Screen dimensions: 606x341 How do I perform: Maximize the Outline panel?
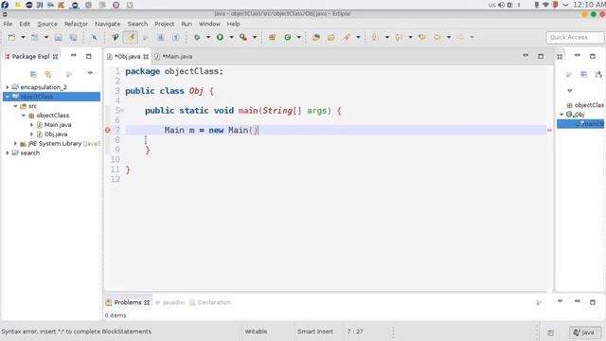(x=593, y=56)
